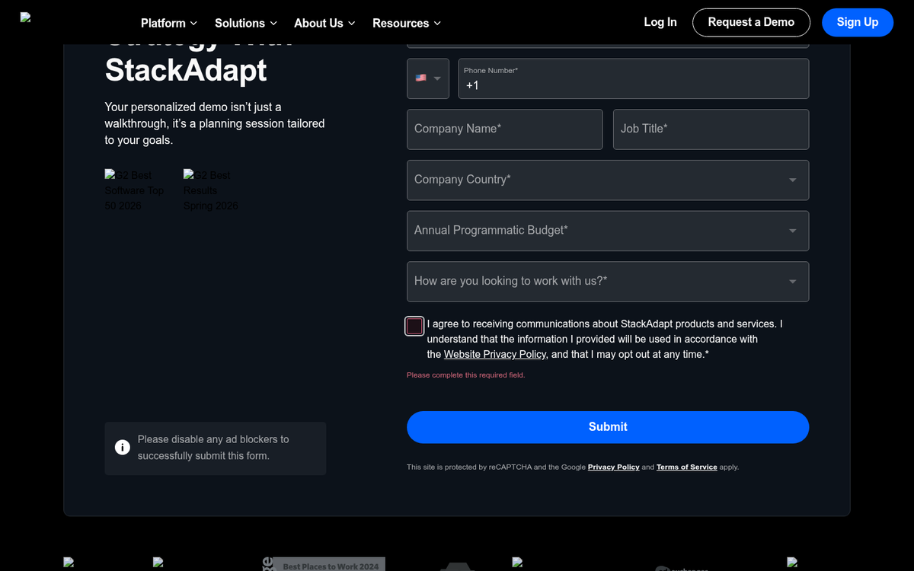Submit the demo request form
This screenshot has width=914, height=571.
click(x=608, y=427)
